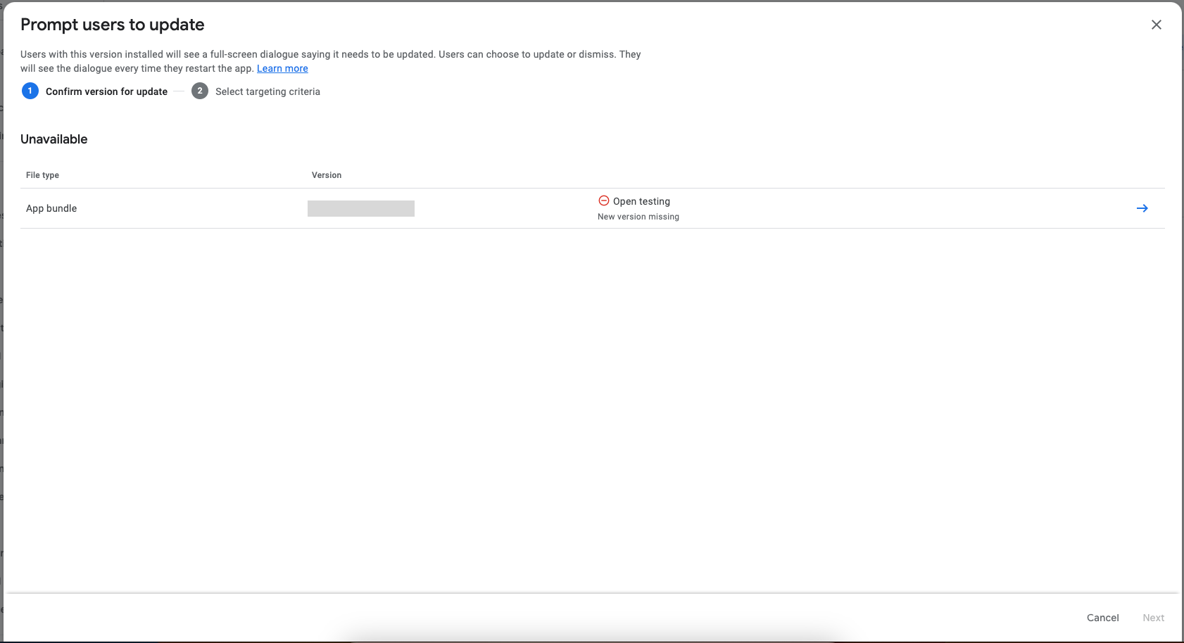Select the Confirm version for update step
Image resolution: width=1184 pixels, height=643 pixels.
pos(106,91)
